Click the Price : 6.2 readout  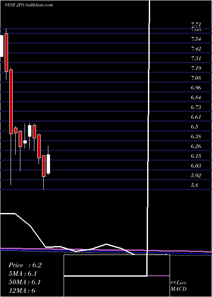point(25,265)
